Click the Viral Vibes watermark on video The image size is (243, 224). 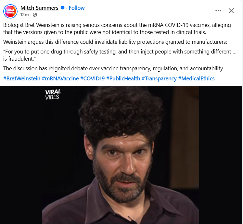(x=53, y=94)
